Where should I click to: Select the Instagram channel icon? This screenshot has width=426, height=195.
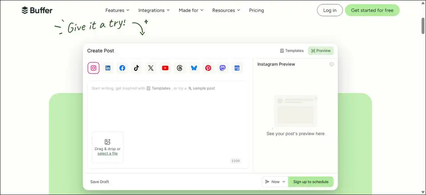click(x=93, y=68)
